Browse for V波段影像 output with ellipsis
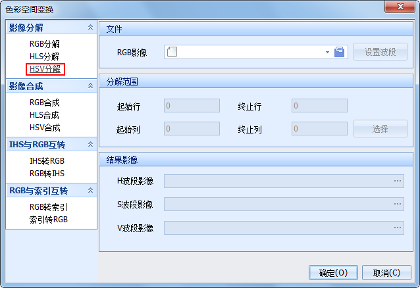420x288 pixels. pos(398,228)
